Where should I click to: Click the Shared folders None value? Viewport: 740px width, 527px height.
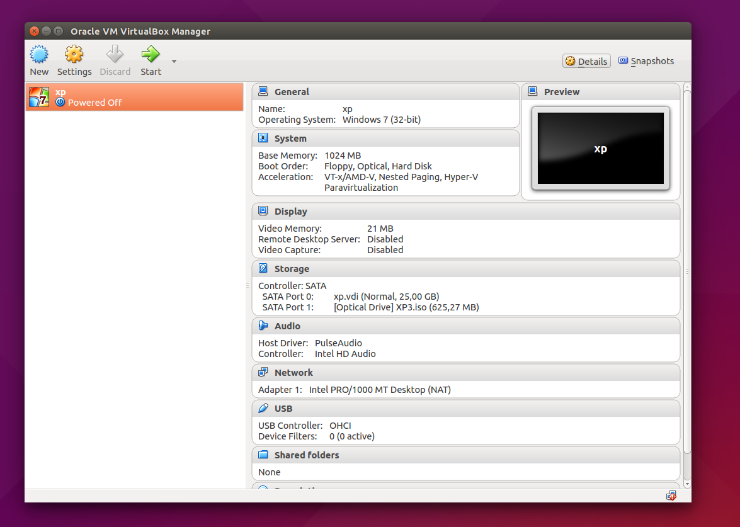click(x=270, y=473)
